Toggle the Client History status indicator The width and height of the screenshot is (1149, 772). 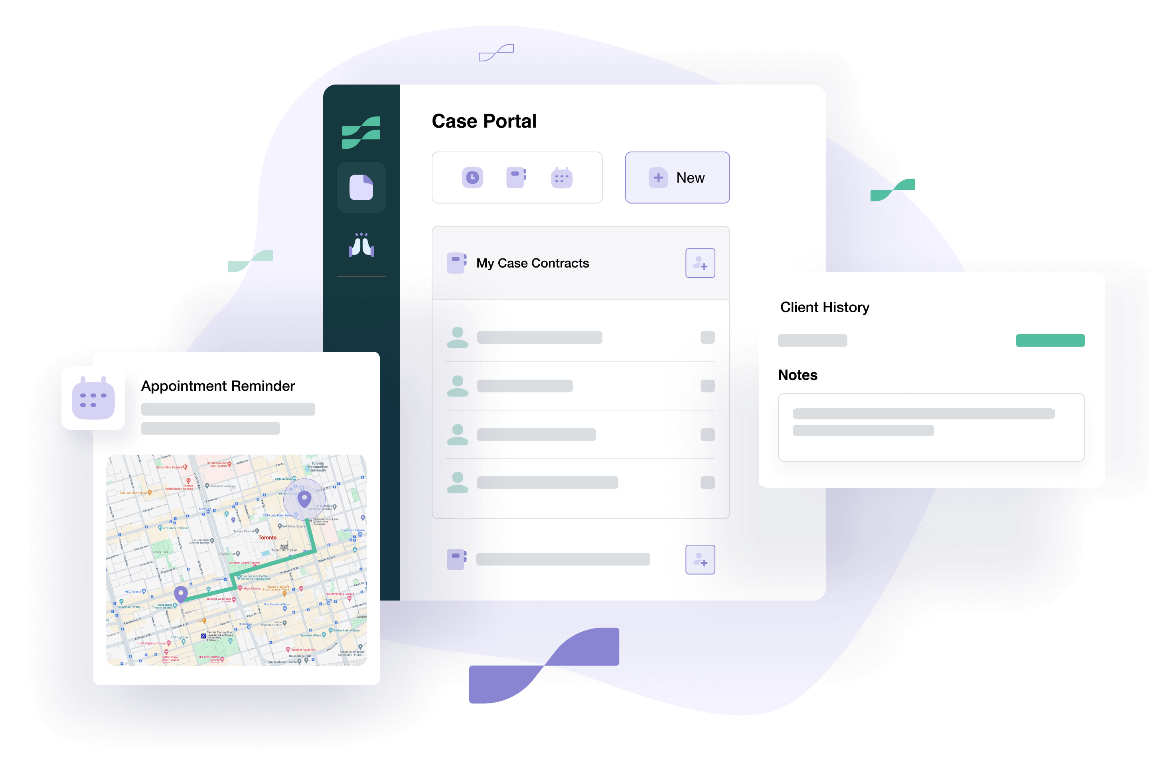1050,340
